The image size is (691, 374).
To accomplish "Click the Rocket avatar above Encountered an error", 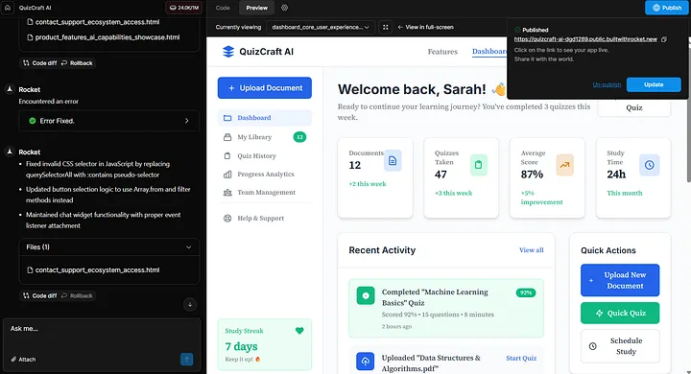I will click(10, 89).
